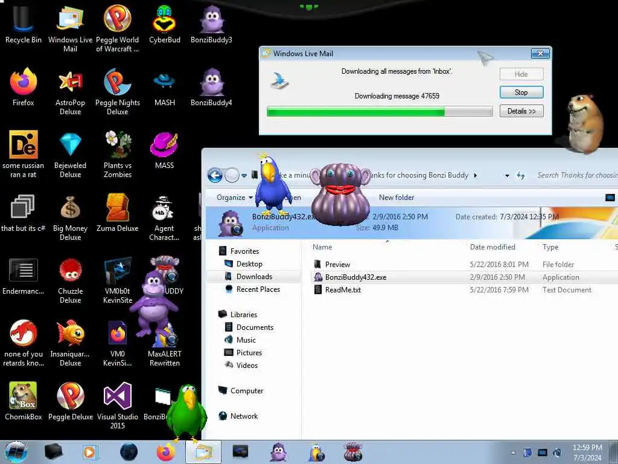618x464 pixels.
Task: Select VM0 KevinSi Firefox file icon
Action: tap(118, 342)
